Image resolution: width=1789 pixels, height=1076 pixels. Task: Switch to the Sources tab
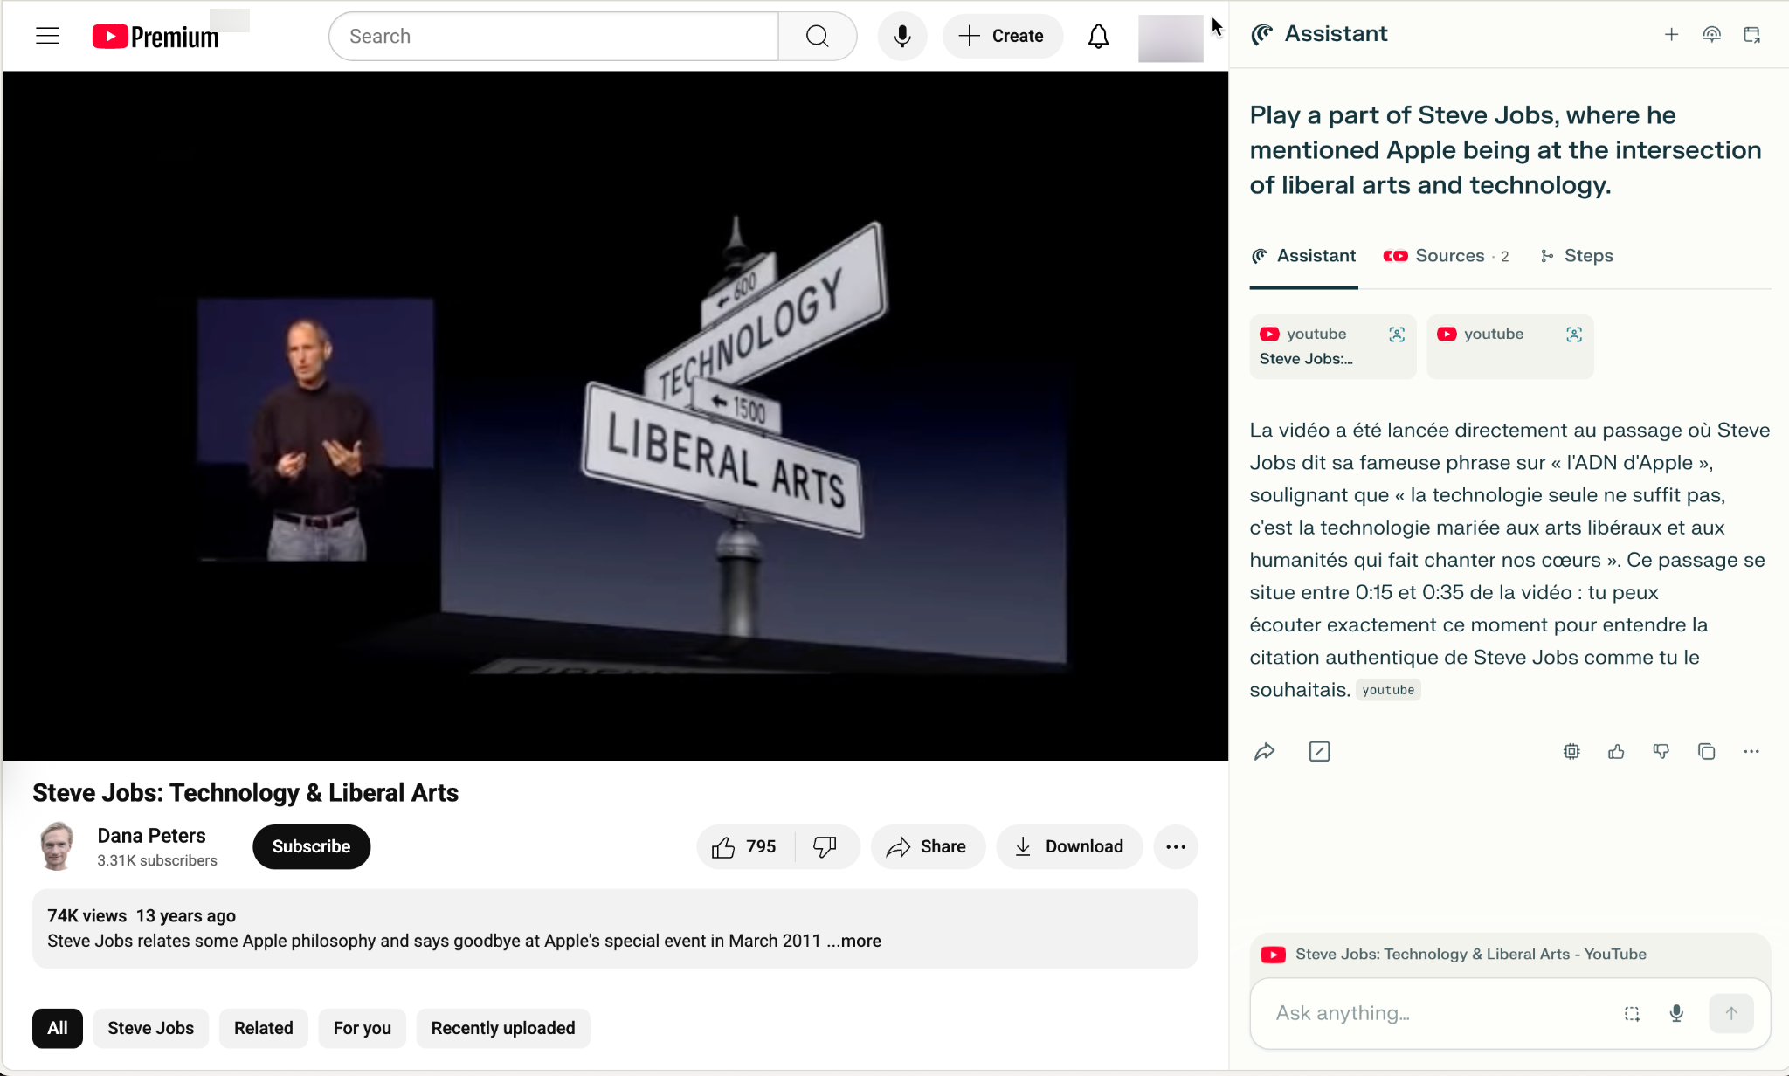[1447, 256]
